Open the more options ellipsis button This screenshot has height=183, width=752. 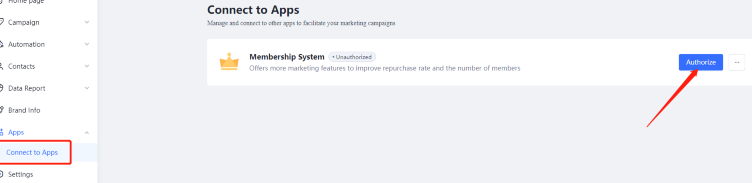tap(736, 62)
